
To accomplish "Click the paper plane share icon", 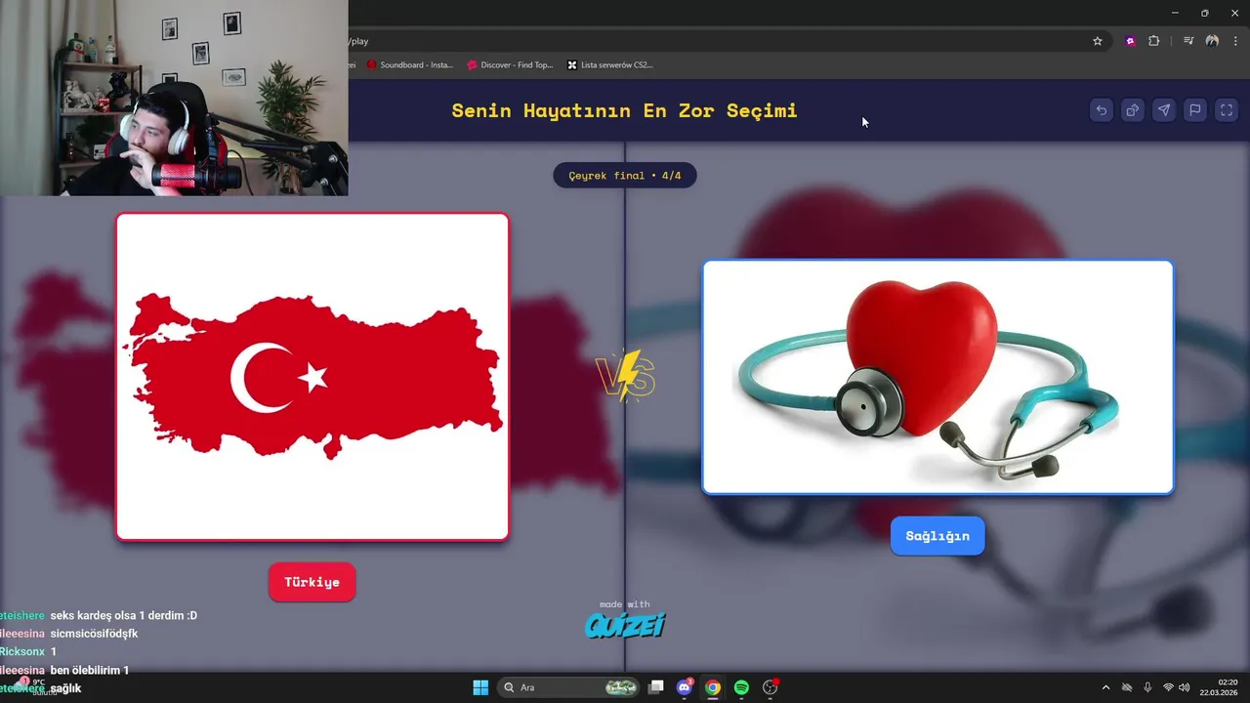I will point(1164,110).
